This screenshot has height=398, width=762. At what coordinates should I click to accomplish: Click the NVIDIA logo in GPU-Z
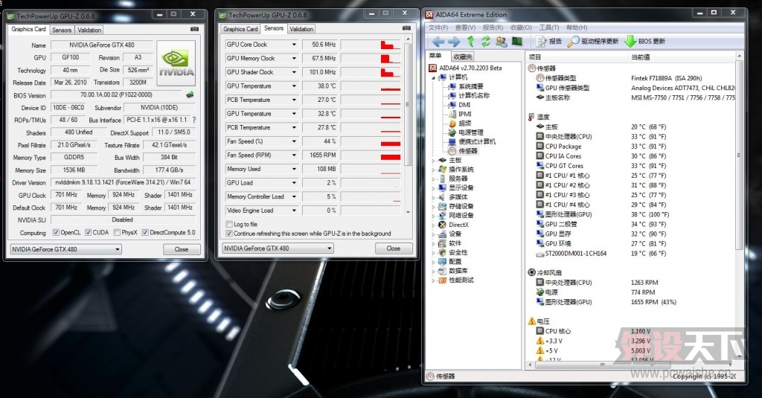176,64
